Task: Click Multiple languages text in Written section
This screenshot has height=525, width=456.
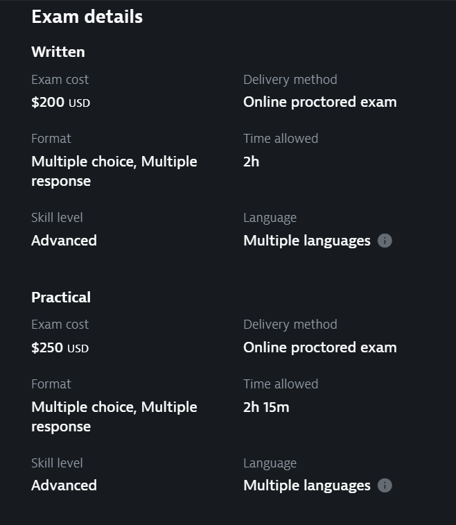Action: coord(307,241)
